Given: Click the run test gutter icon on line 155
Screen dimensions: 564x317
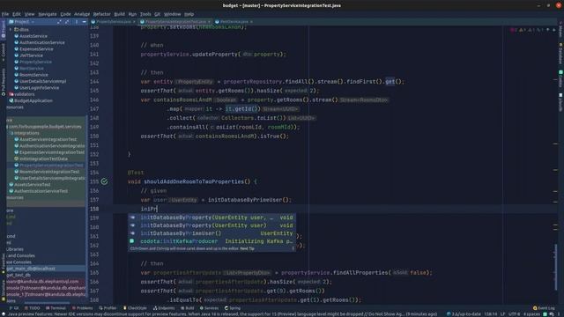Looking at the screenshot, I should [x=104, y=181].
